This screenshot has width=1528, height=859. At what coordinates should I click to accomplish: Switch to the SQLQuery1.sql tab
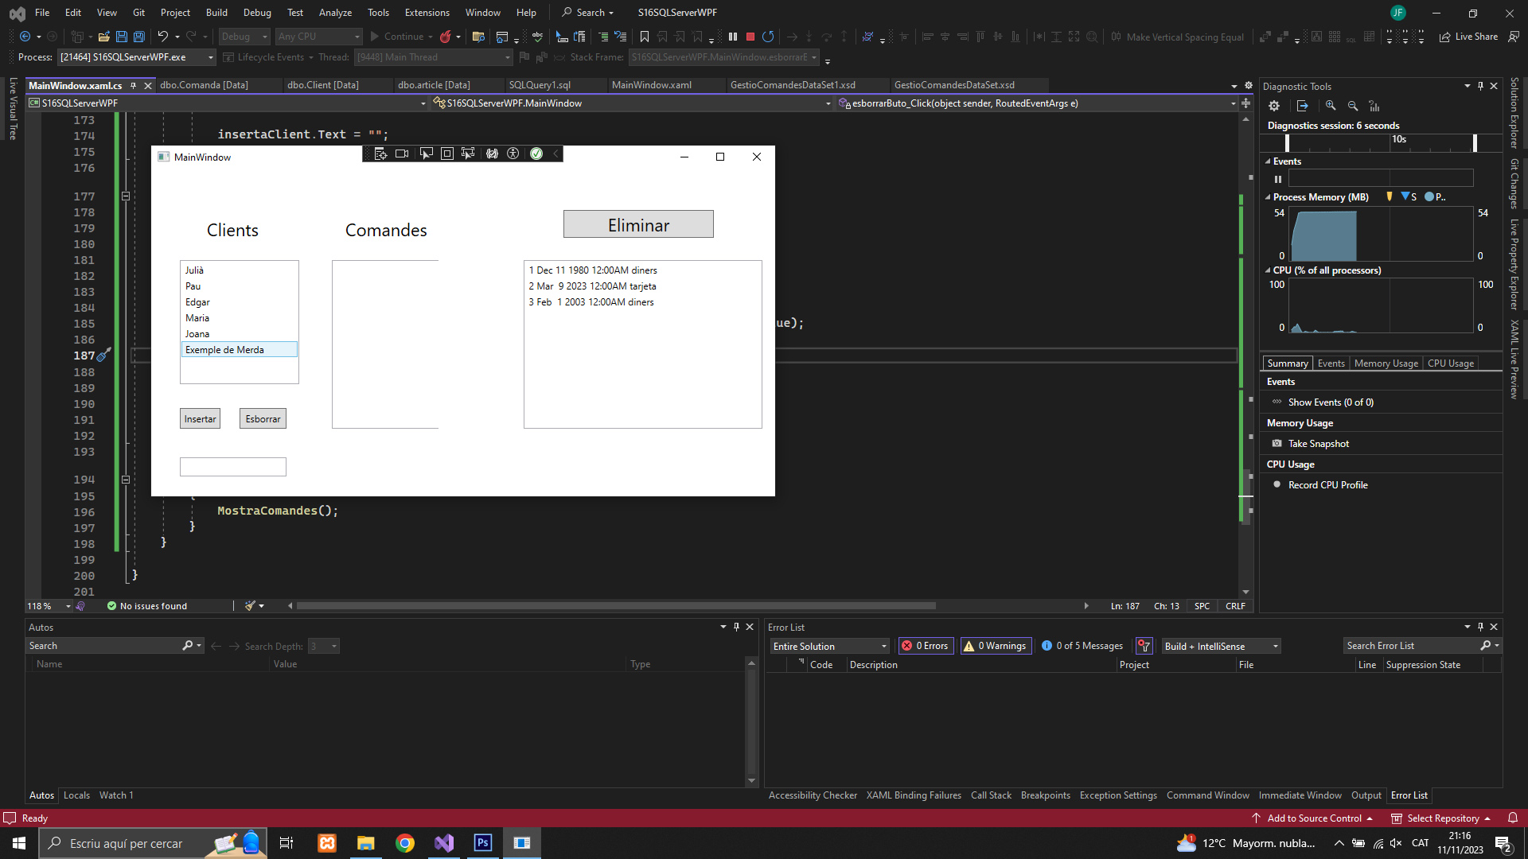click(540, 85)
